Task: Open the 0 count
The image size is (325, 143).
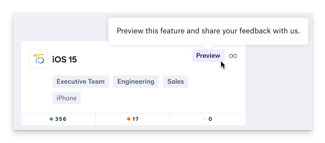Action: click(210, 119)
